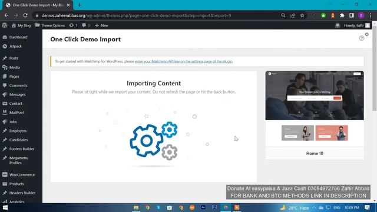377x212 pixels.
Task: Open Theme Options in admin bar
Action: pyautogui.click(x=49, y=25)
